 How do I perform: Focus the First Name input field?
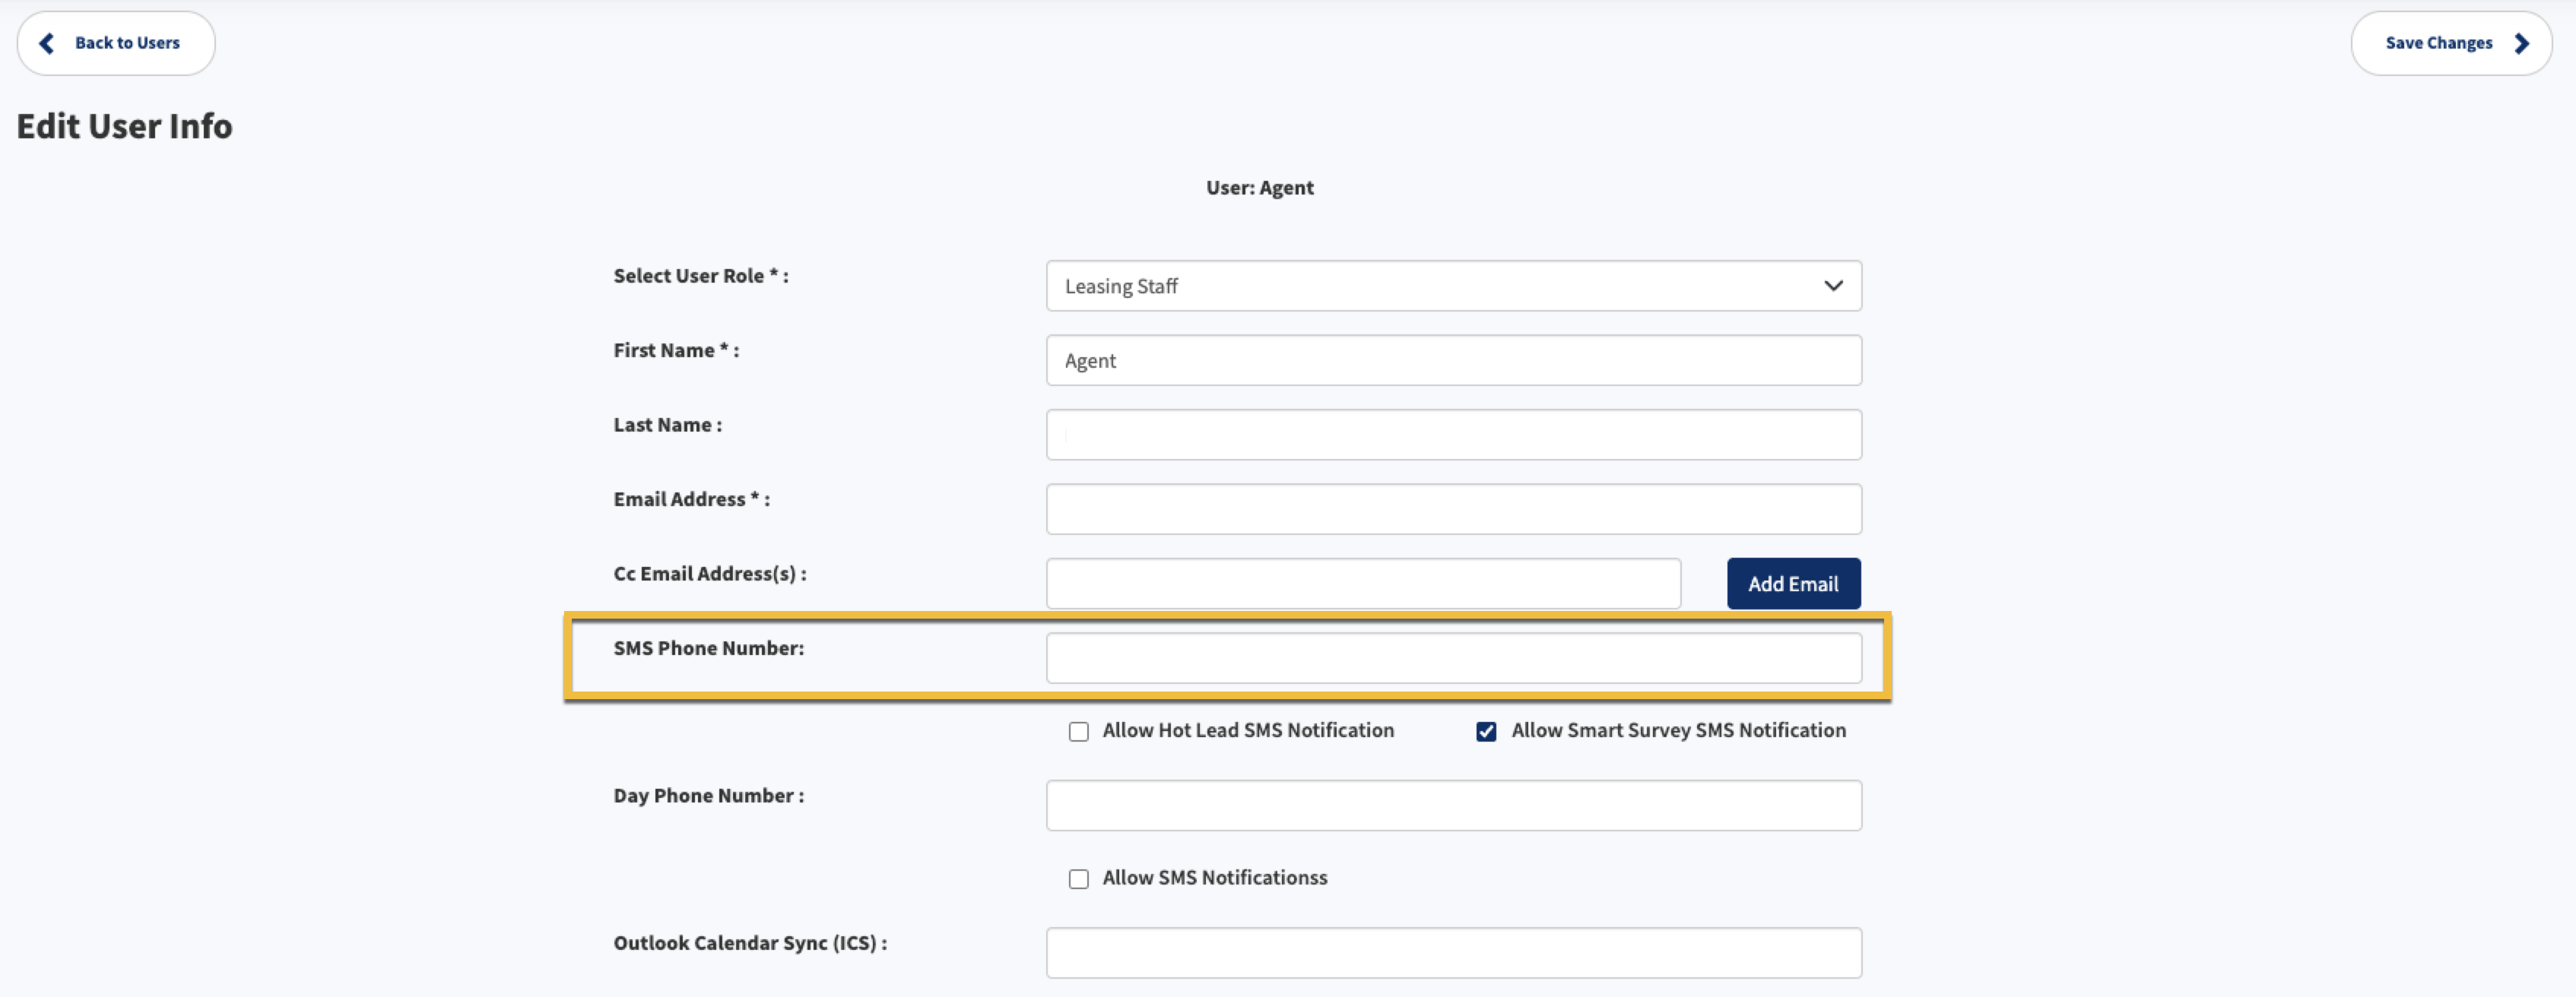[1453, 361]
